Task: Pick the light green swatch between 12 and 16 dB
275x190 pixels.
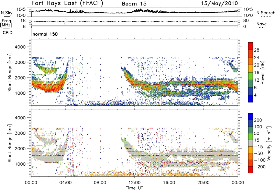Action: (x=251, y=76)
